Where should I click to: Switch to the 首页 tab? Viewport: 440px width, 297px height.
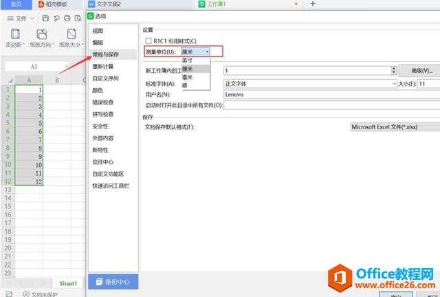pyautogui.click(x=16, y=4)
